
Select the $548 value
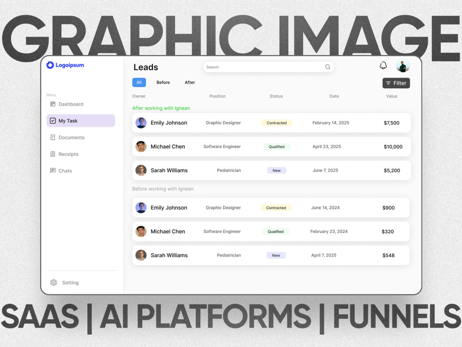[x=389, y=255]
